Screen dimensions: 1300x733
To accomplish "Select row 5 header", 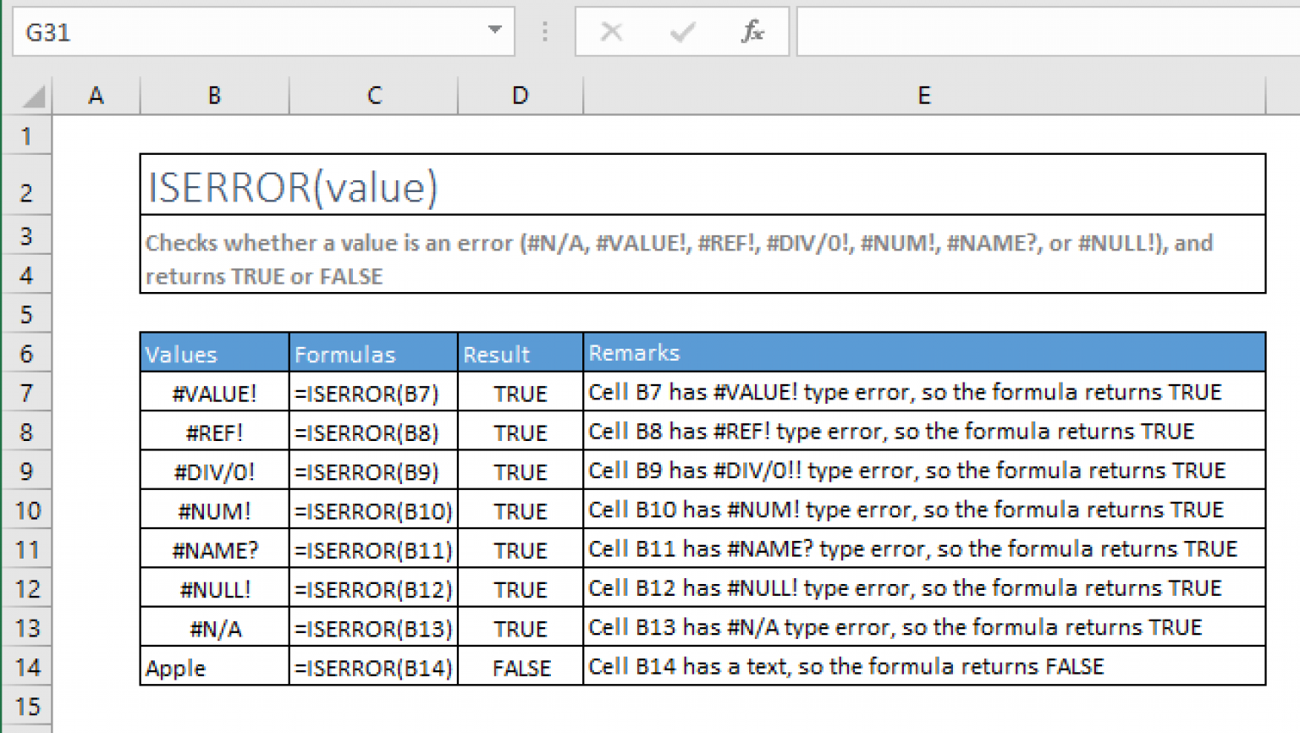I will pyautogui.click(x=26, y=314).
